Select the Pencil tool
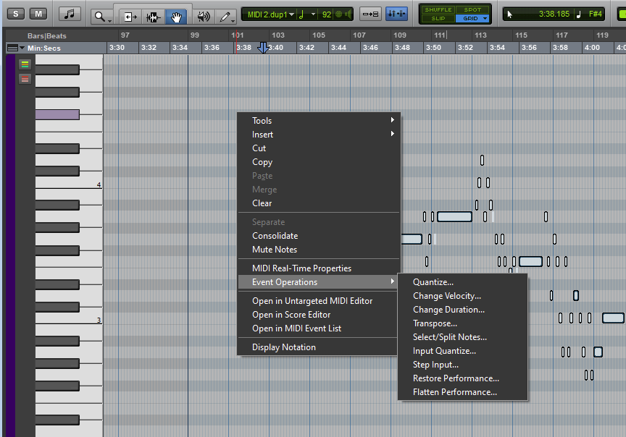The height and width of the screenshot is (437, 626). point(226,17)
